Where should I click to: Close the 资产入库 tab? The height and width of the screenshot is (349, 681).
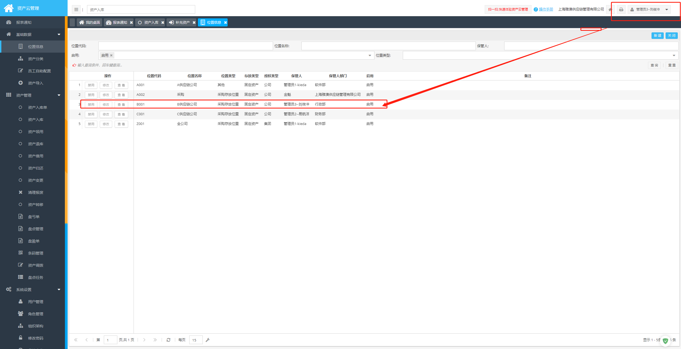(163, 23)
